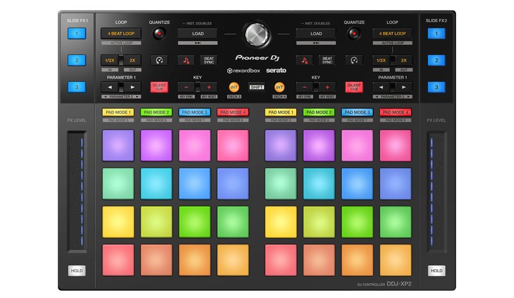Click the DDJ-XP2 model label
The width and height of the screenshot is (514, 298).
[x=399, y=284]
